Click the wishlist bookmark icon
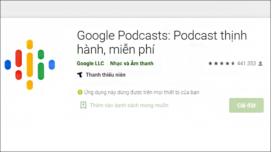 click(83, 105)
